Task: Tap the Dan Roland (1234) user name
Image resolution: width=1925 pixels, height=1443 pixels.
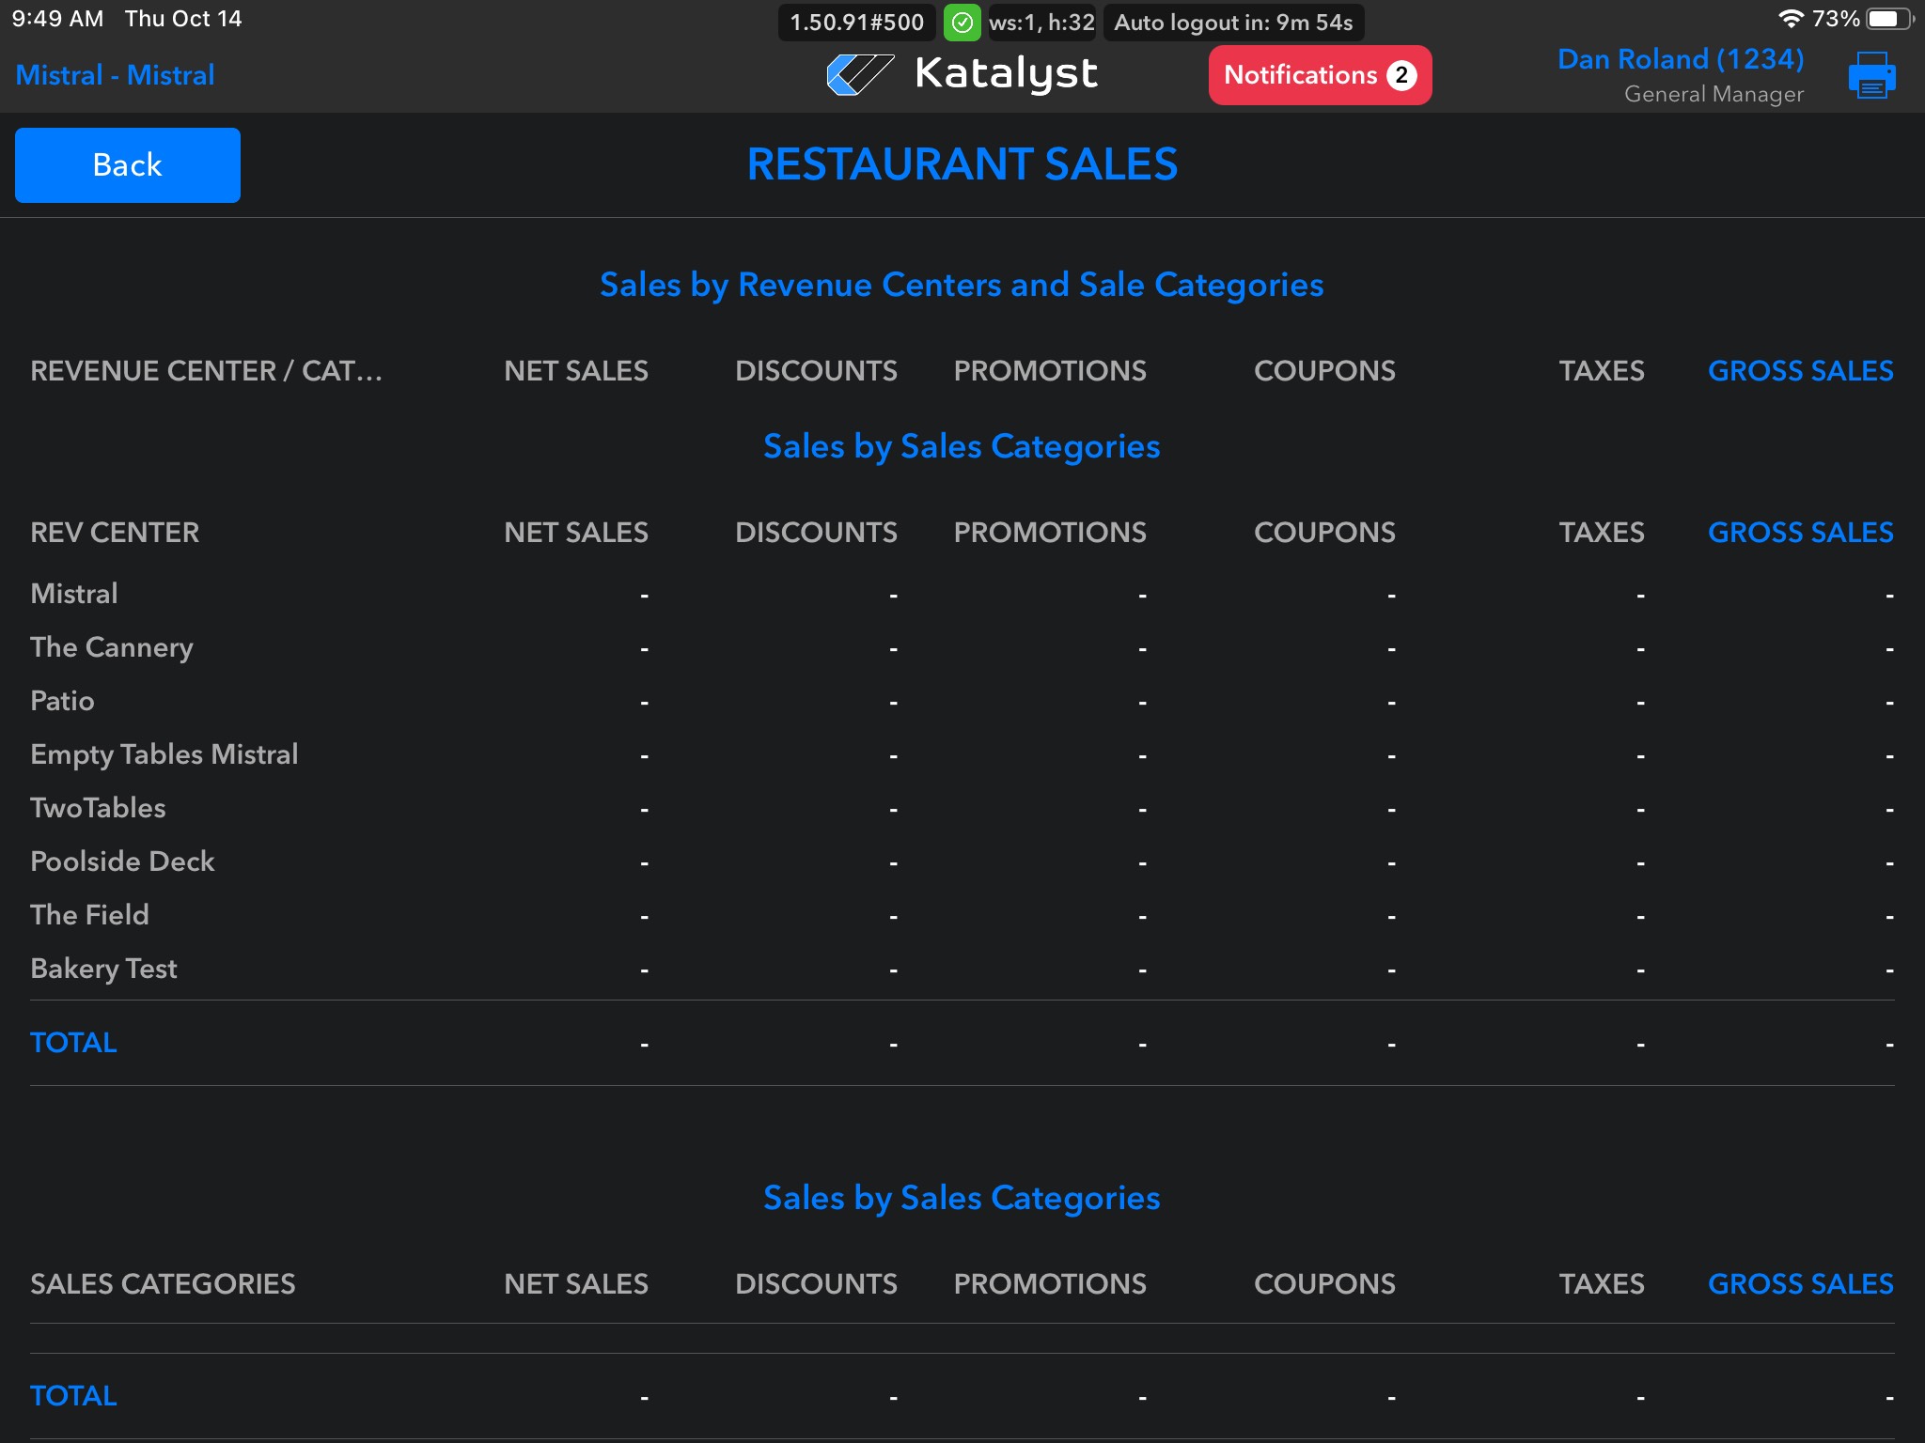Action: 1680,59
